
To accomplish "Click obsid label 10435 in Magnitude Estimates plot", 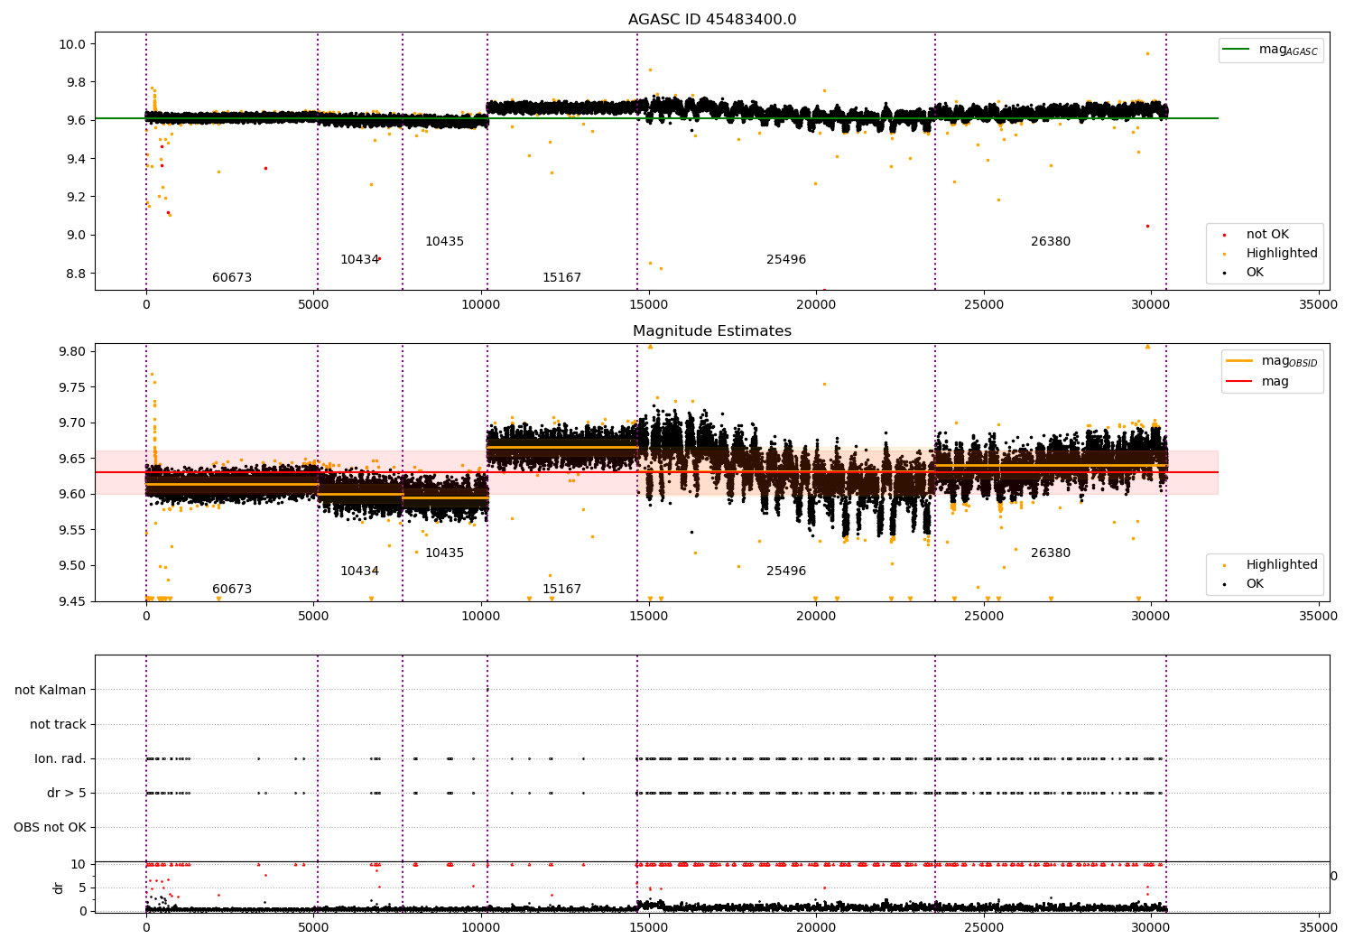I will 444,553.
